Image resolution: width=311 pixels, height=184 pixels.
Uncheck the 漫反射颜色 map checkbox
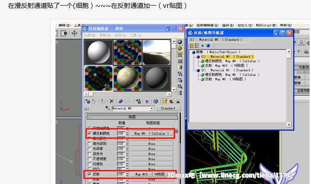click(90, 134)
